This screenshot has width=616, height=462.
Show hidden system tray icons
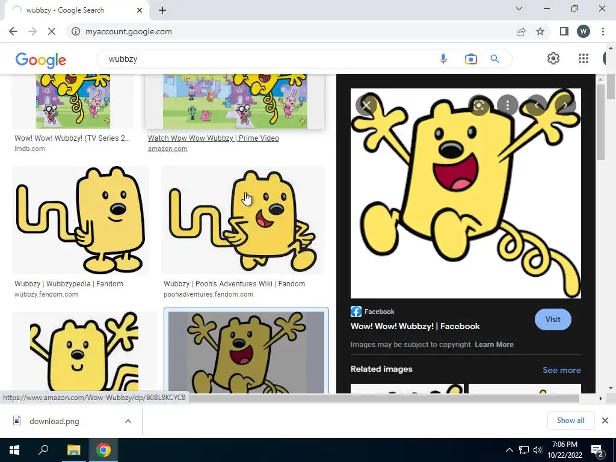[509, 450]
